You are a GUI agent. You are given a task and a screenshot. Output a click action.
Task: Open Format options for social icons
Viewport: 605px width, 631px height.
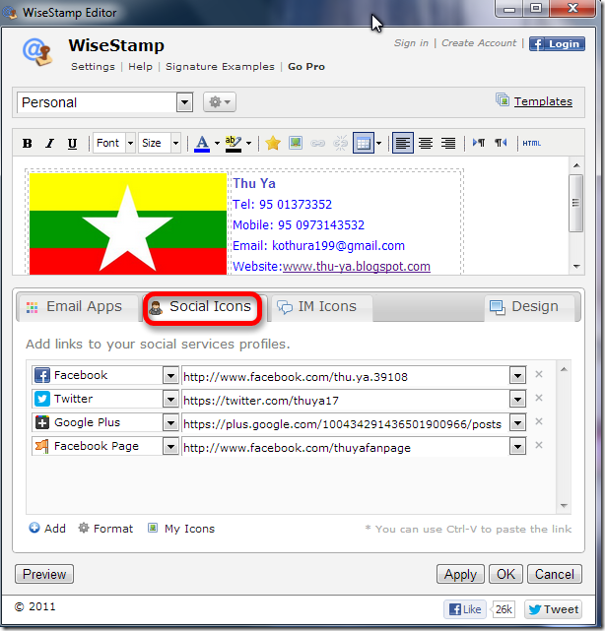[105, 529]
